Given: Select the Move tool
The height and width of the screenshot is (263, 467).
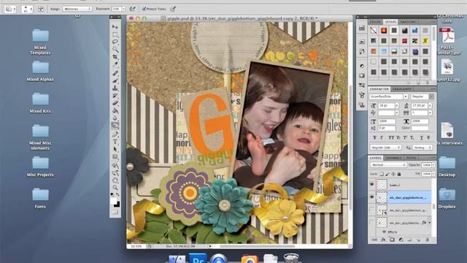Looking at the screenshot, I should 115,27.
